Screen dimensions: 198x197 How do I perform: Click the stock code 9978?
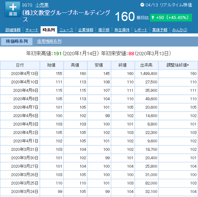click(27, 5)
